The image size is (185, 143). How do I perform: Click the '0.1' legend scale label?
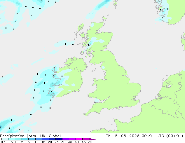[x=3, y=142]
